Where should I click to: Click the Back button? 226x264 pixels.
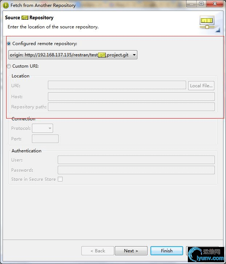pyautogui.click(x=98, y=251)
